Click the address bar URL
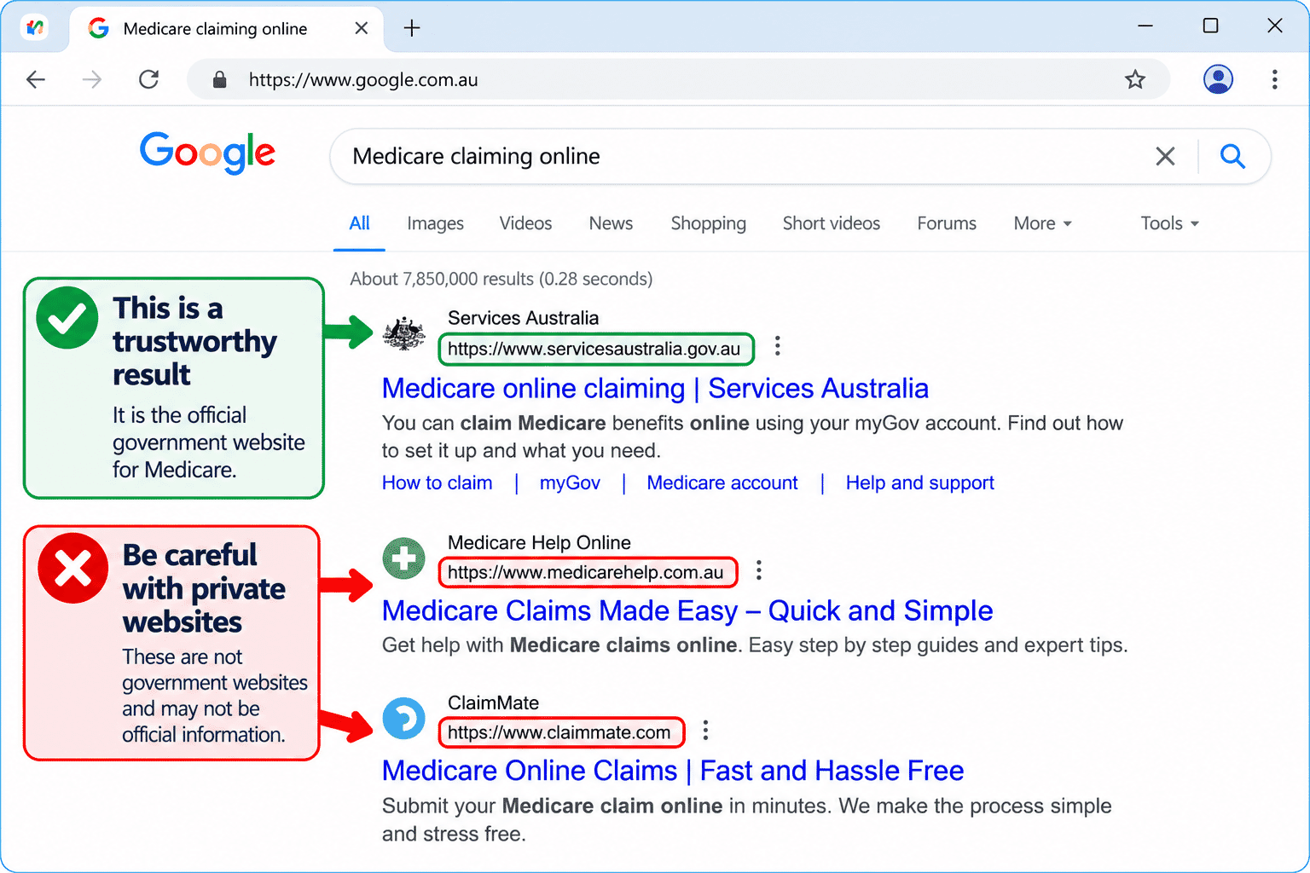 (363, 80)
